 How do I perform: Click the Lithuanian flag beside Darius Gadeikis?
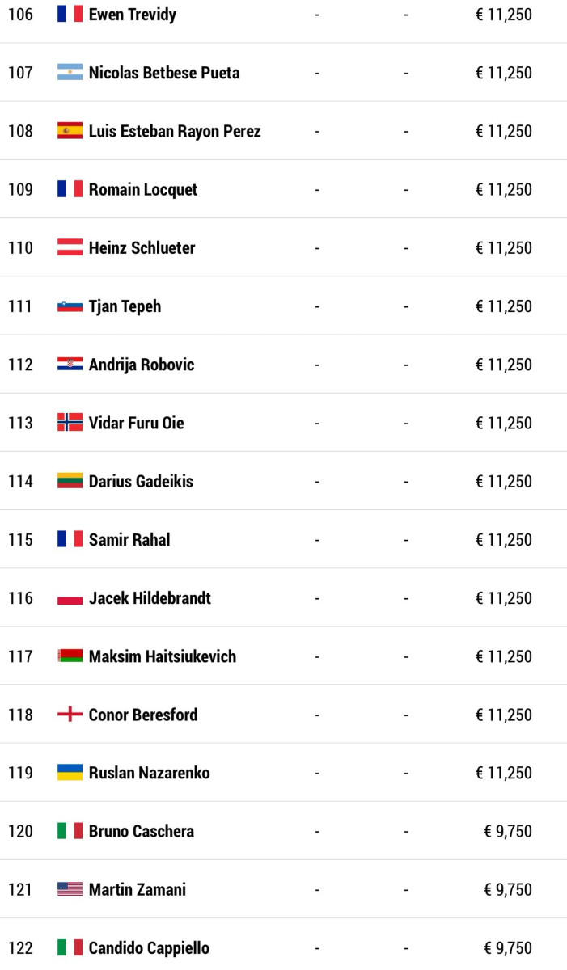[70, 481]
